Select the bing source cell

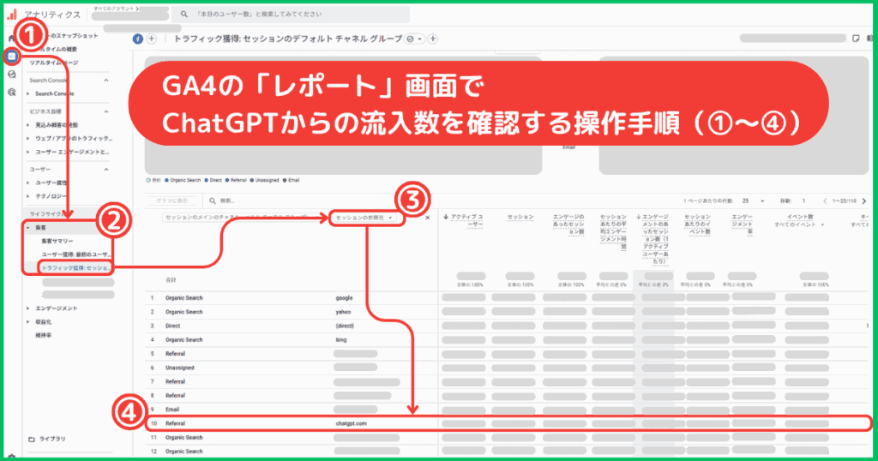point(341,339)
